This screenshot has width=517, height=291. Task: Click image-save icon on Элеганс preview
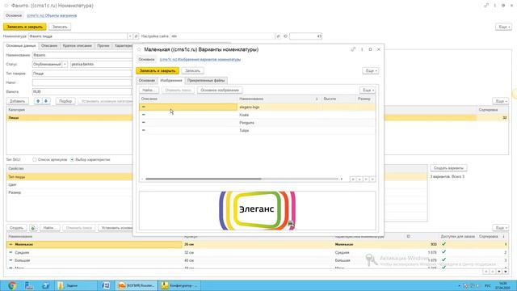tap(291, 225)
